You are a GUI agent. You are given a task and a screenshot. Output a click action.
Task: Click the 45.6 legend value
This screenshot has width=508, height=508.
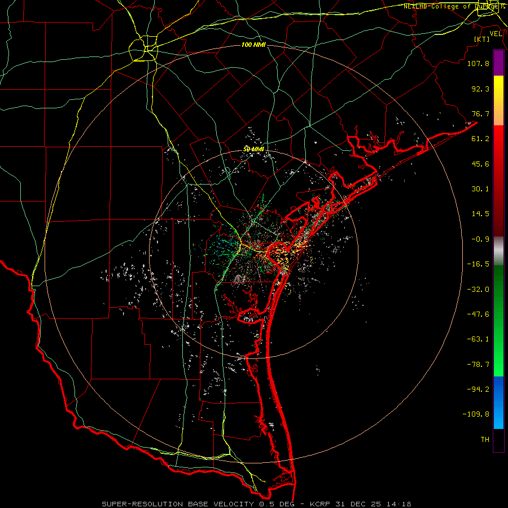pos(480,164)
